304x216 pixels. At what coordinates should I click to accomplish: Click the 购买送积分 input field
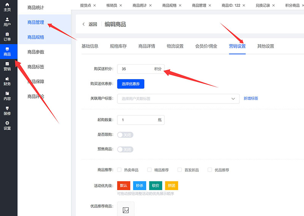coord(135,69)
